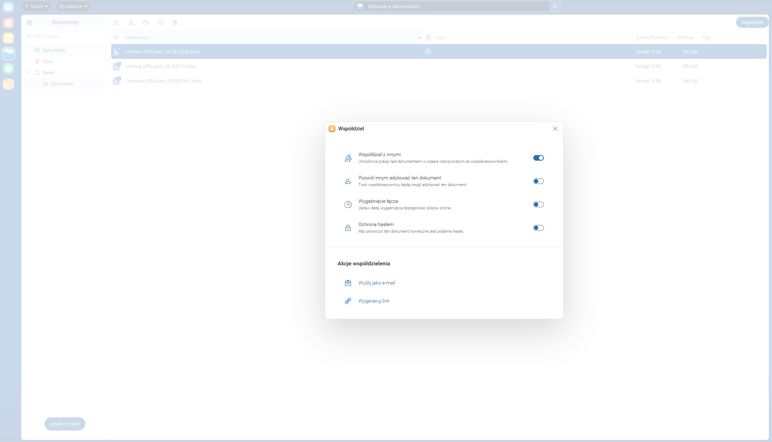This screenshot has width=772, height=442.
Task: Sort by the Nazwa pliku column header
Action: (x=138, y=37)
